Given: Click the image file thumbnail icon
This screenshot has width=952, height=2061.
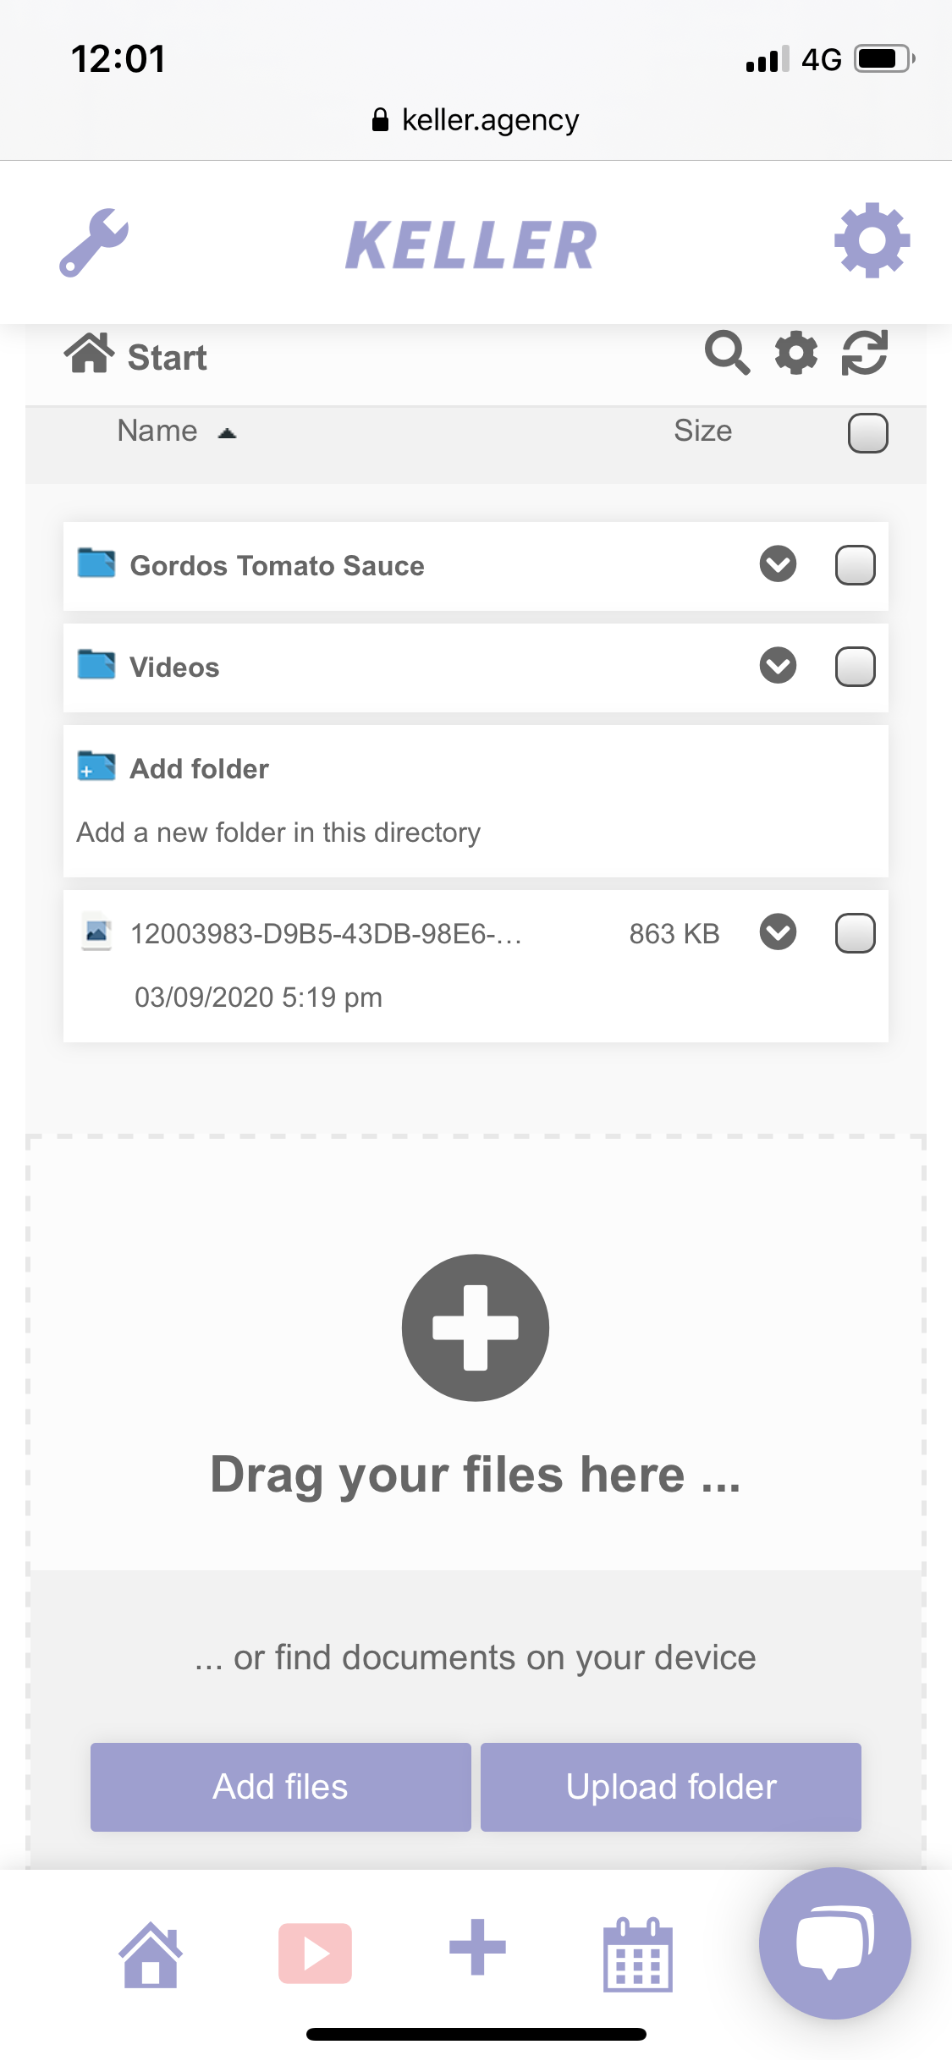Looking at the screenshot, I should pyautogui.click(x=96, y=932).
